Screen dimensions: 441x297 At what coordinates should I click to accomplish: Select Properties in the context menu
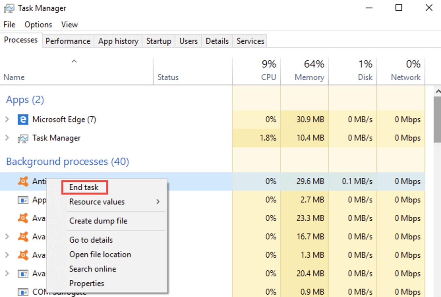87,283
